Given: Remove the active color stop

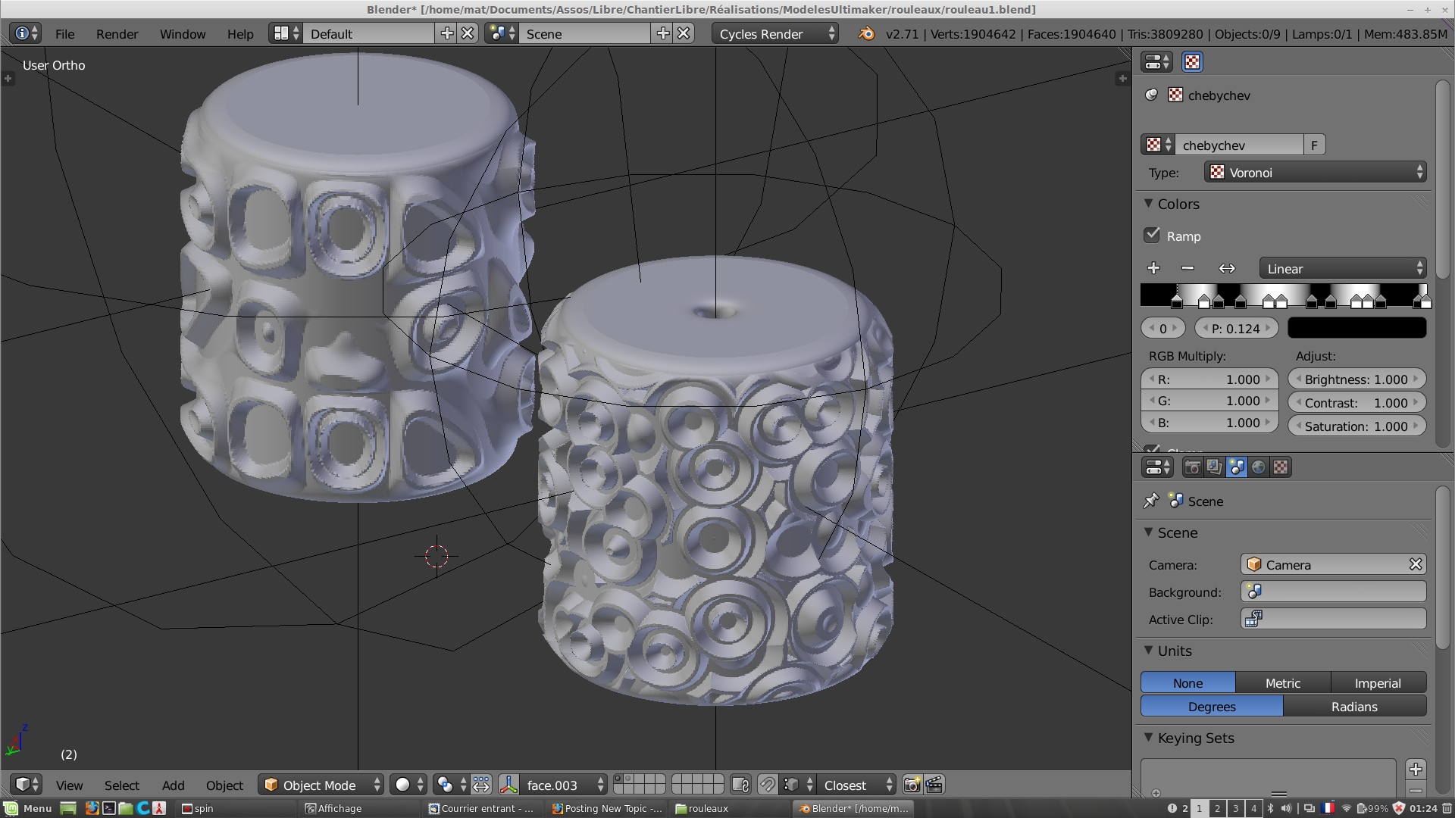Looking at the screenshot, I should [x=1187, y=268].
